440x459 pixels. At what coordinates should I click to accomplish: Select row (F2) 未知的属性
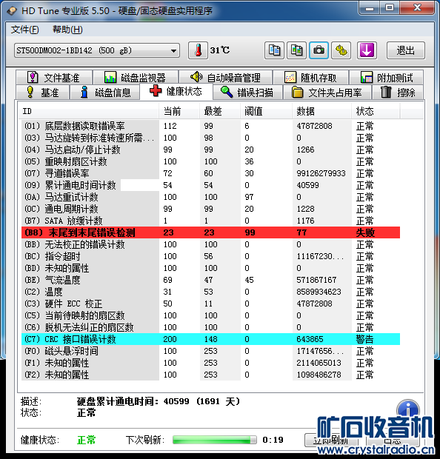210,375
